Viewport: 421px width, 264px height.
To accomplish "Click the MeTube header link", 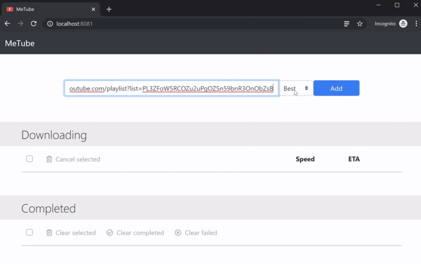I will click(19, 43).
